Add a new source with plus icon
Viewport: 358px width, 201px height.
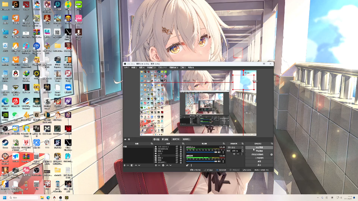pos(156,165)
